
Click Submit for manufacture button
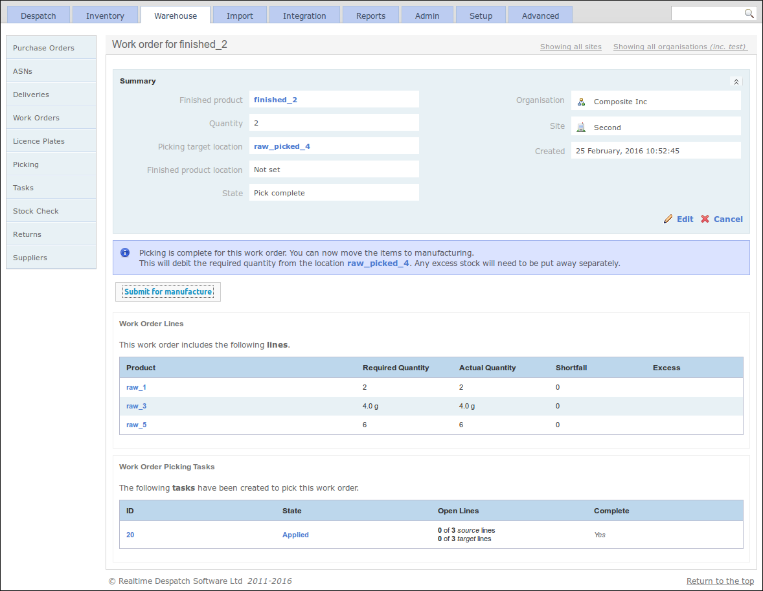point(168,292)
